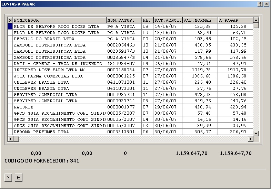This screenshot has height=189, width=271.
Task: Click invoice number 0000001377
Action: point(121,107)
